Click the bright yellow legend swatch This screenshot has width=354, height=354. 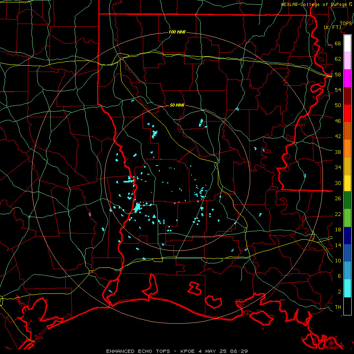pos(347,183)
